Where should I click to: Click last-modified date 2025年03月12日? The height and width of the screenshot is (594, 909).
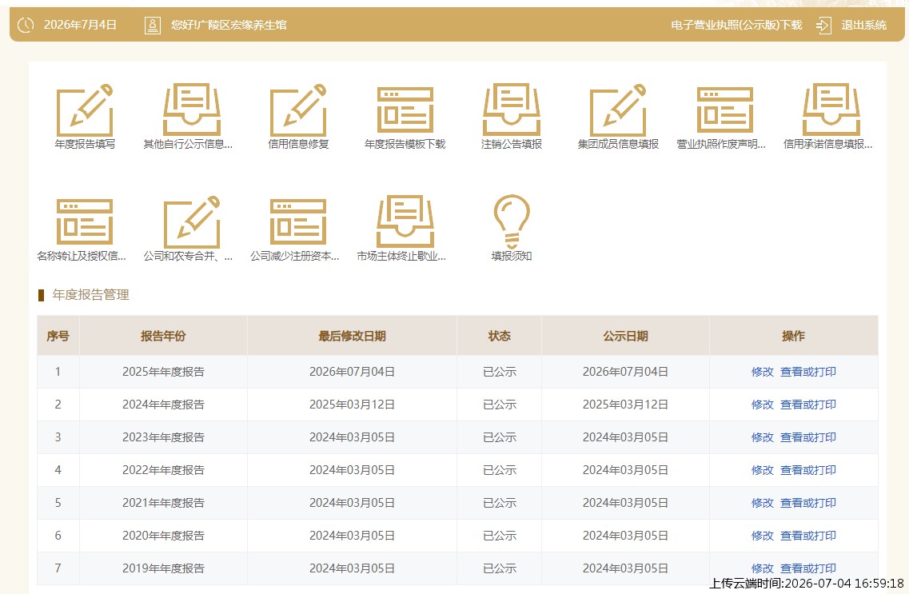352,405
